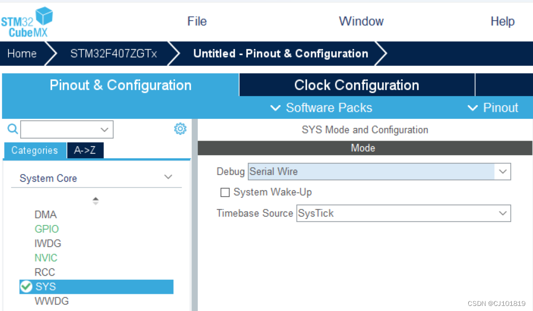Select GPIO in System Core list

47,229
